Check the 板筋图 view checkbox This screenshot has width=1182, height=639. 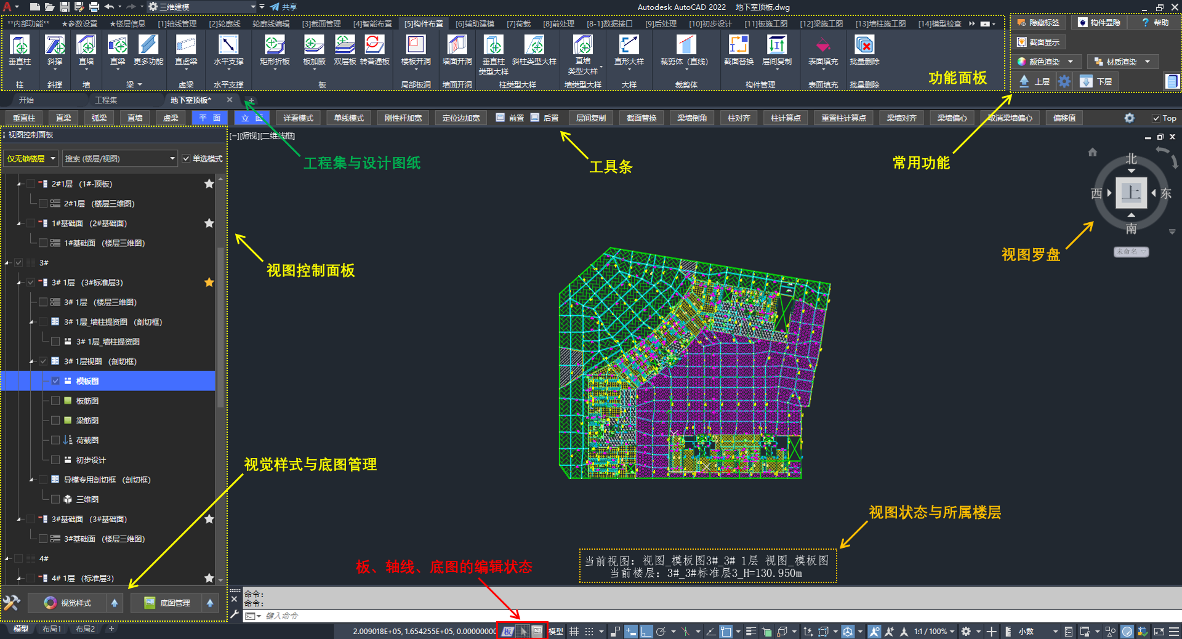(55, 401)
